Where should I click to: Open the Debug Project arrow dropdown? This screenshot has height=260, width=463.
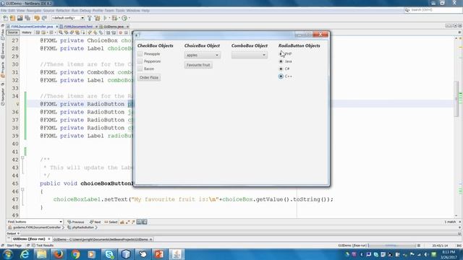tap(119, 18)
